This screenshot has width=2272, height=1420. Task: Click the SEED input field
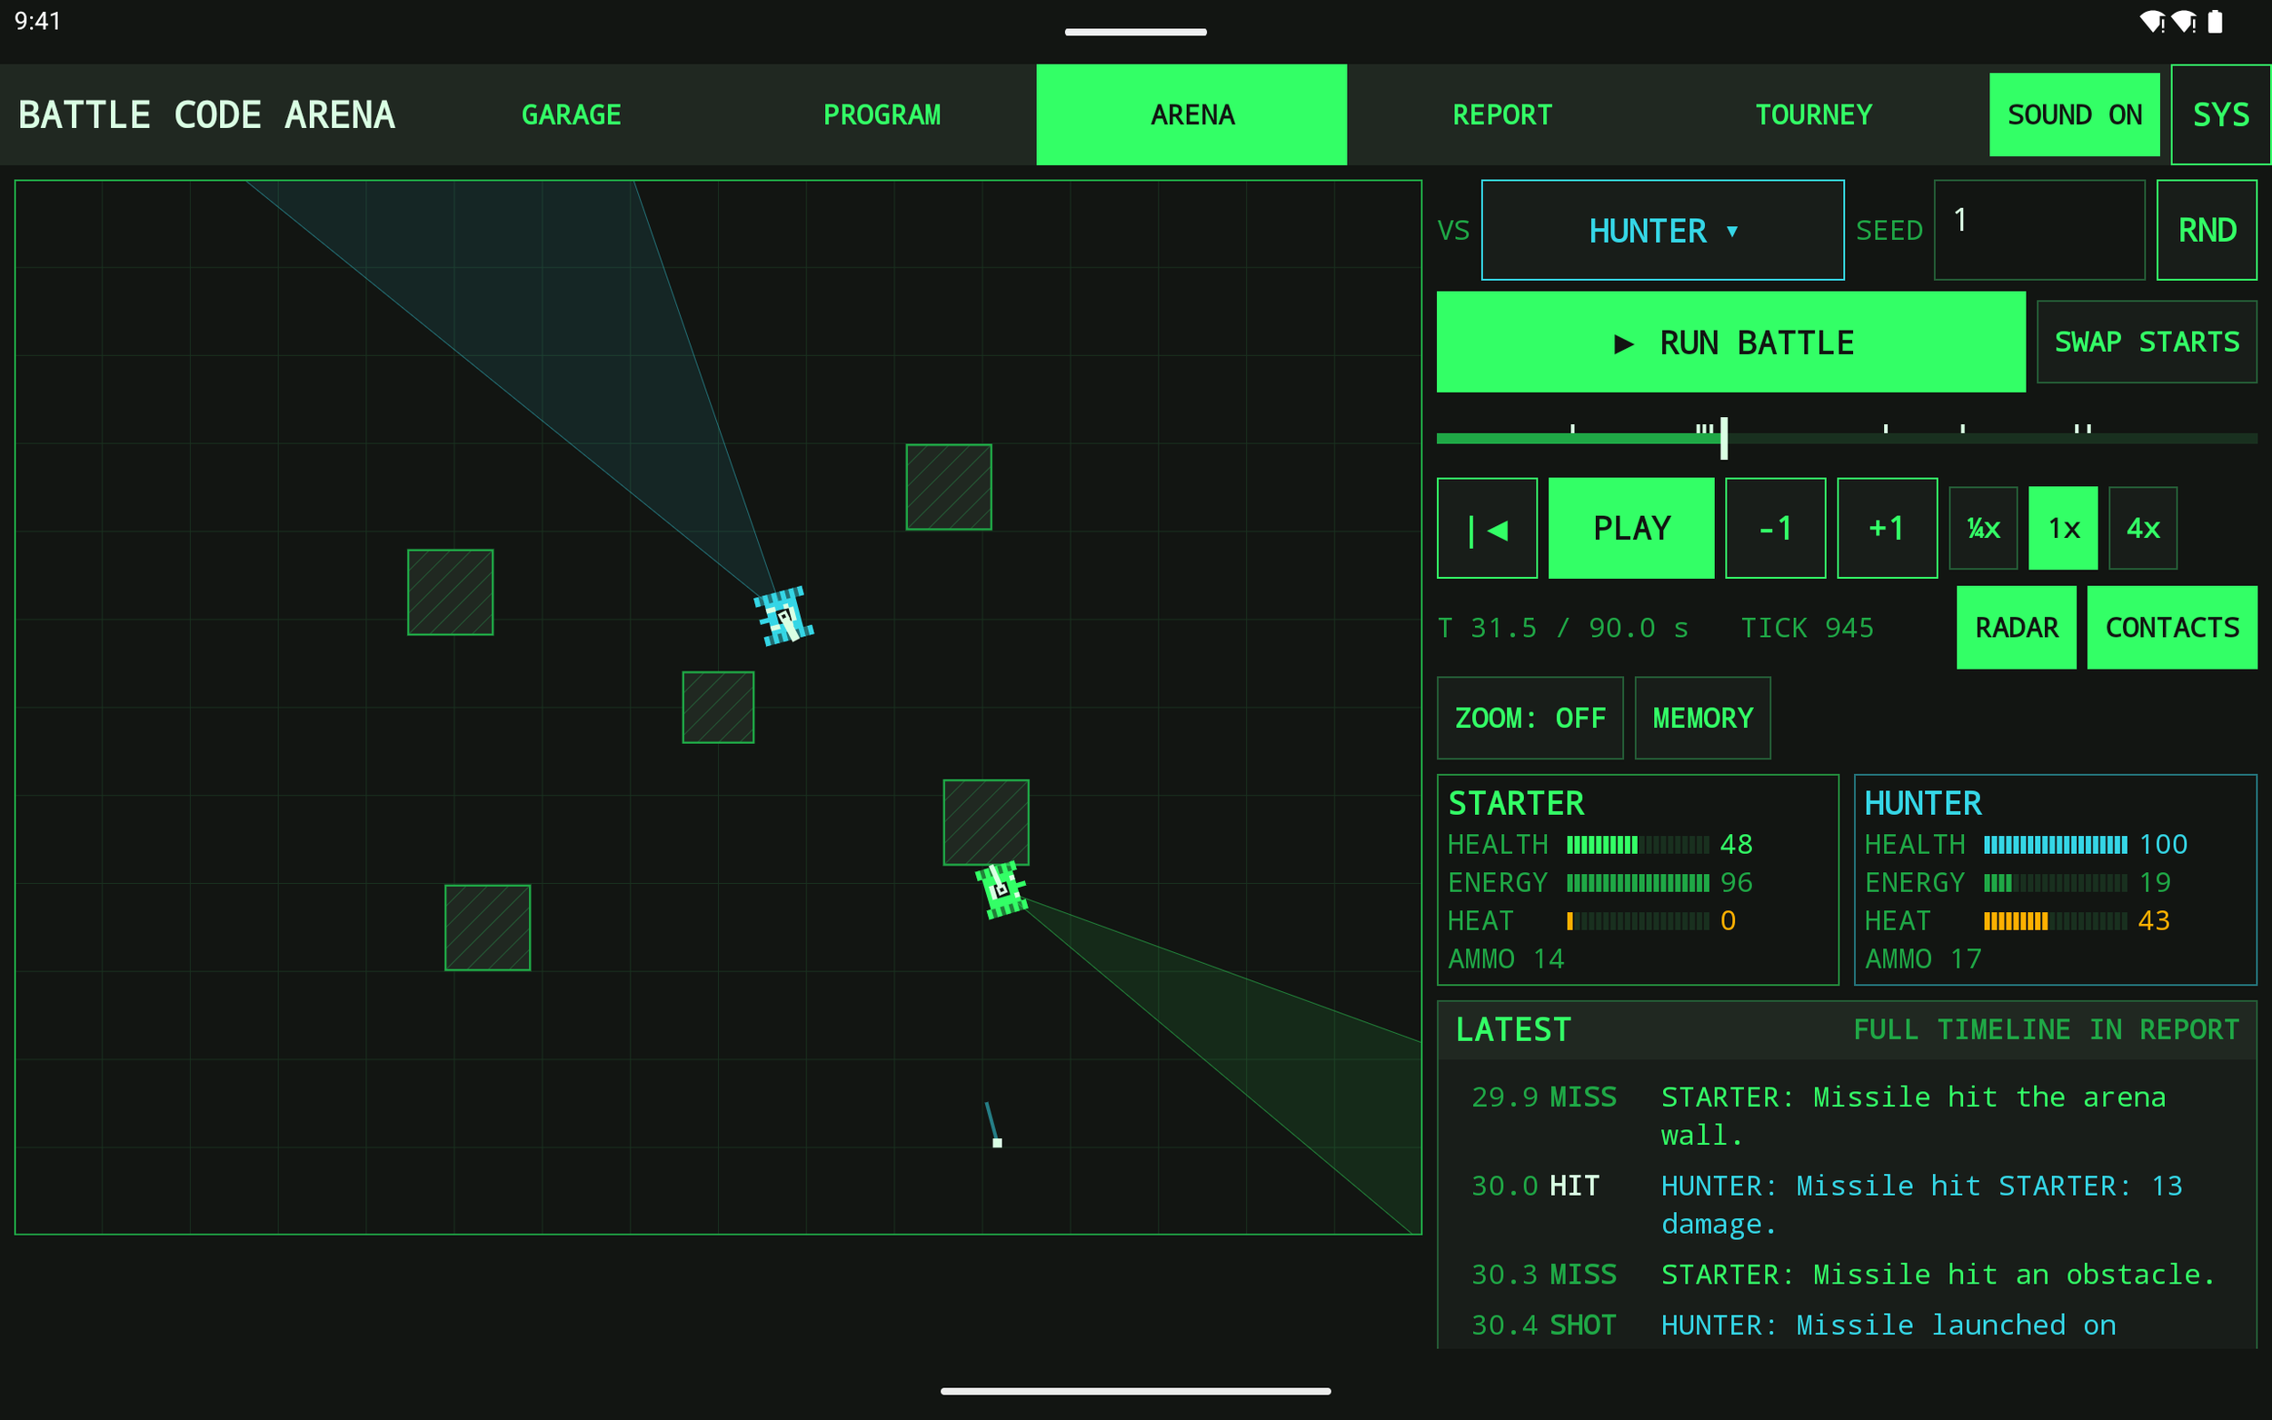2039,230
